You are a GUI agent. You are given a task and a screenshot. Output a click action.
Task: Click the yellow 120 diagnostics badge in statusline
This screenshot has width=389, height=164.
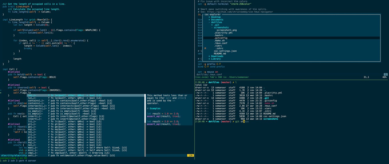(190, 155)
